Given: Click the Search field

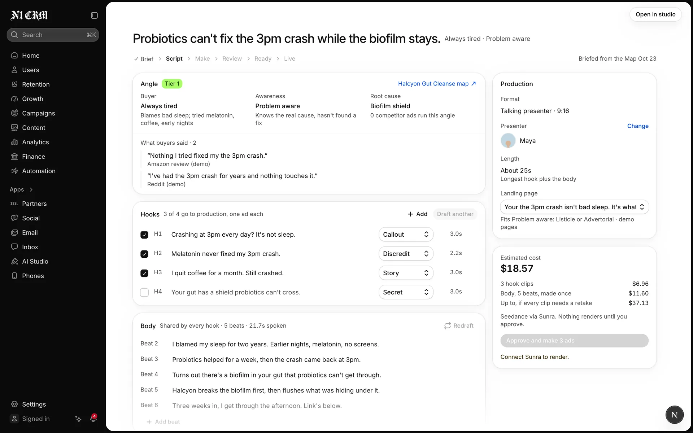Looking at the screenshot, I should [x=53, y=35].
